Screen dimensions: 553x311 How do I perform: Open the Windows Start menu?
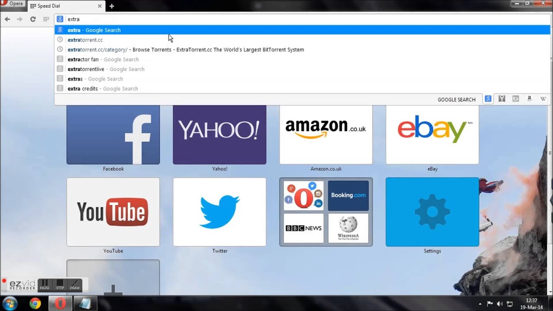coord(10,304)
